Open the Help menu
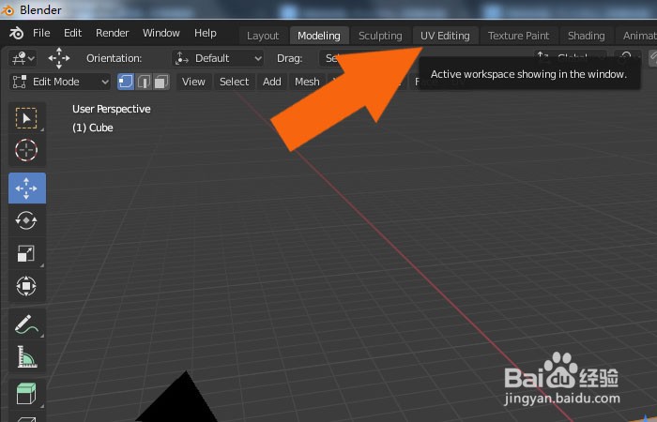The width and height of the screenshot is (657, 422). [206, 33]
